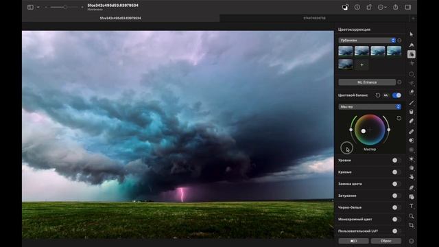Reset the Мастер color wheel

click(399, 118)
